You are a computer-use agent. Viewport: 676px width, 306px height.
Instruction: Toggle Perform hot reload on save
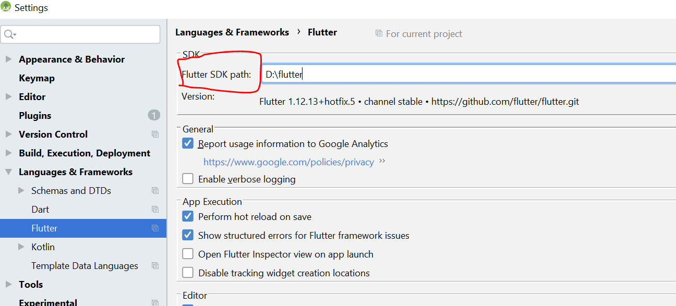pos(188,216)
